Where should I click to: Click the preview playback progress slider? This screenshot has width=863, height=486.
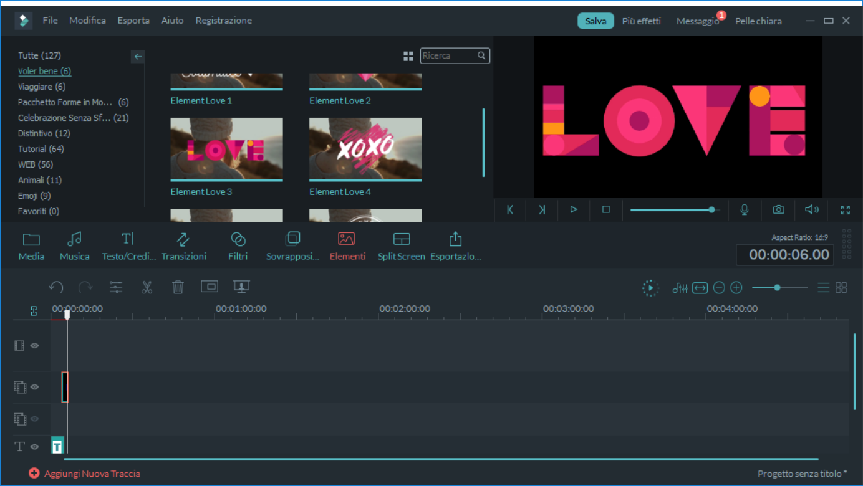tap(675, 210)
